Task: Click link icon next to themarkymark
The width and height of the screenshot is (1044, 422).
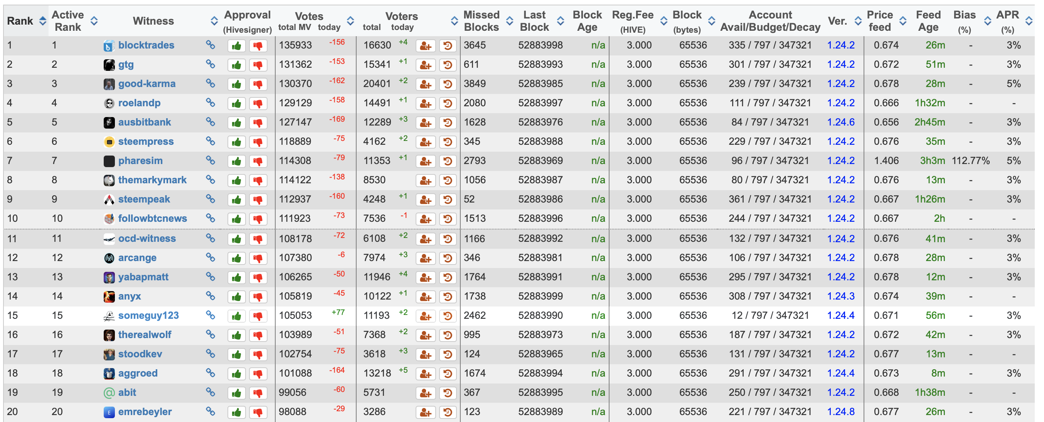Action: click(x=210, y=179)
